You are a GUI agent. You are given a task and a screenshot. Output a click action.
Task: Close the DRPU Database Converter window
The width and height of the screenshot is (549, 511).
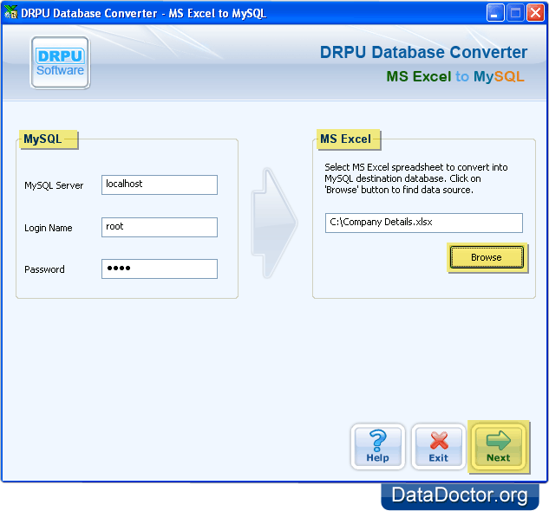pyautogui.click(x=536, y=13)
